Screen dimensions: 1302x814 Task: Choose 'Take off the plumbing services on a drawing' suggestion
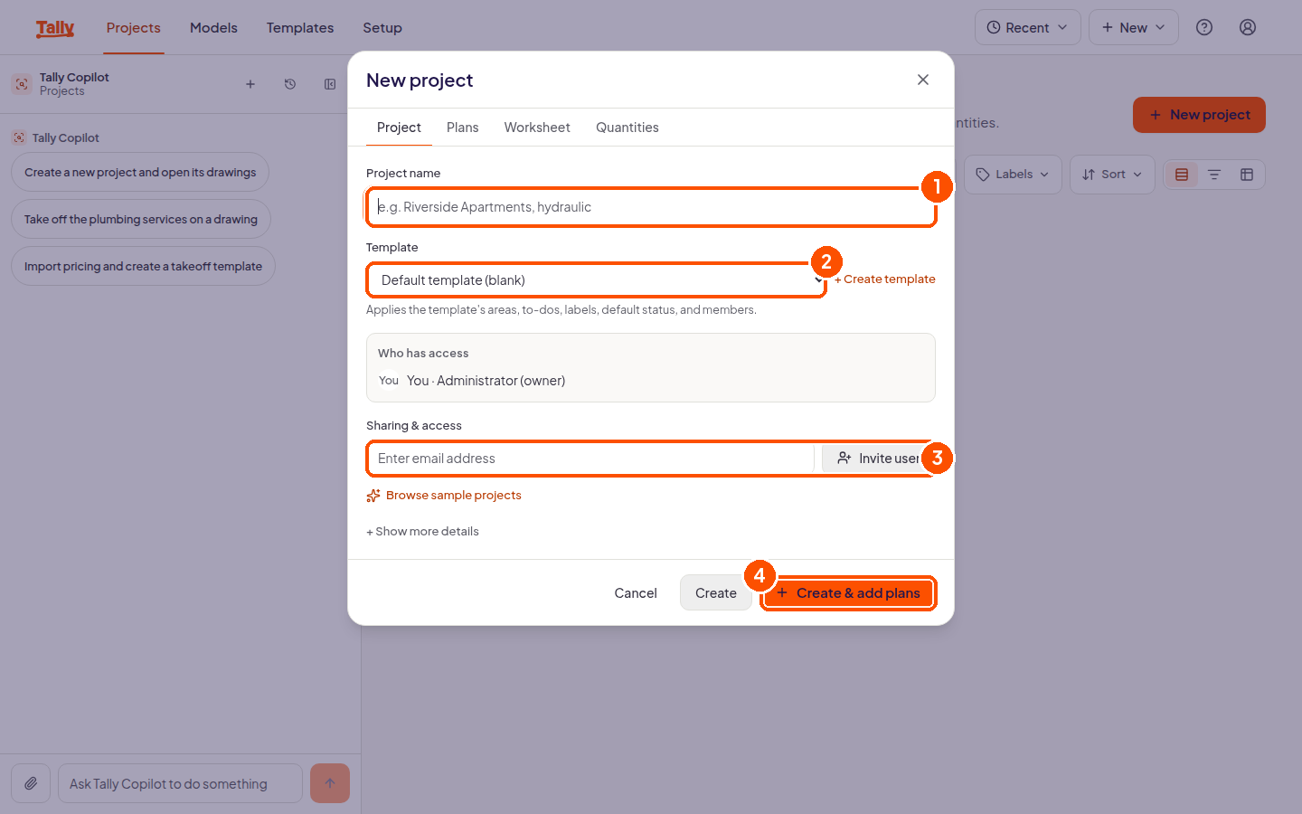(x=141, y=219)
